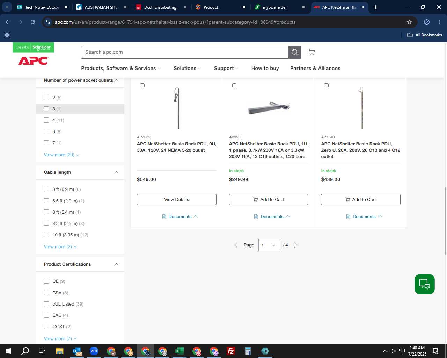Image resolution: width=447 pixels, height=358 pixels.
Task: Click the APC logo
Action: pos(33,61)
